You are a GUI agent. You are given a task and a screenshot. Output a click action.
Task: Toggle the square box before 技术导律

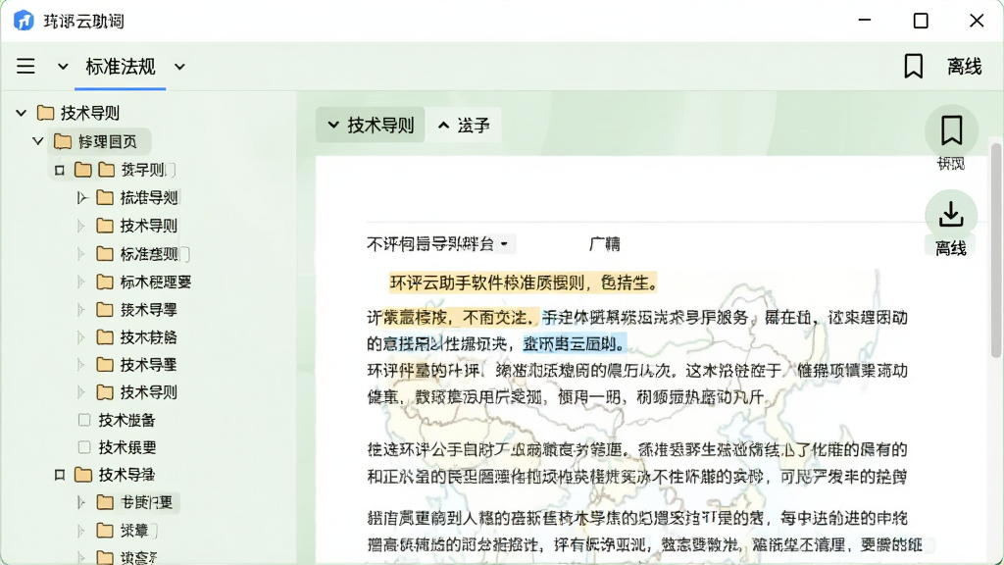(60, 475)
